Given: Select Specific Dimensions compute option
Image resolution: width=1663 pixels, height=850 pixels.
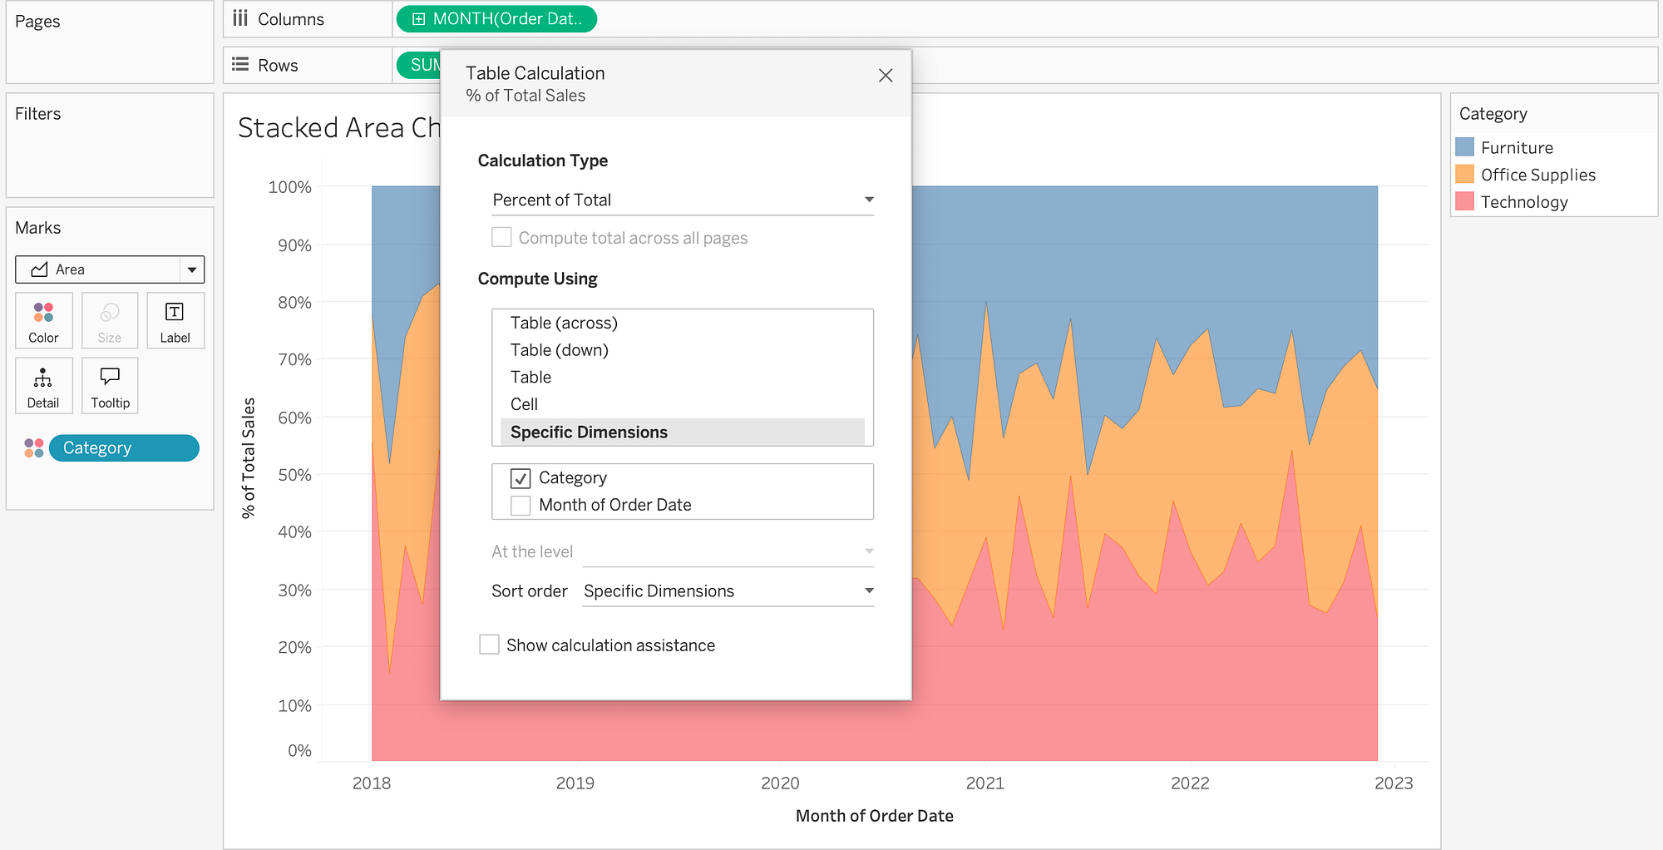Looking at the screenshot, I should (x=683, y=432).
